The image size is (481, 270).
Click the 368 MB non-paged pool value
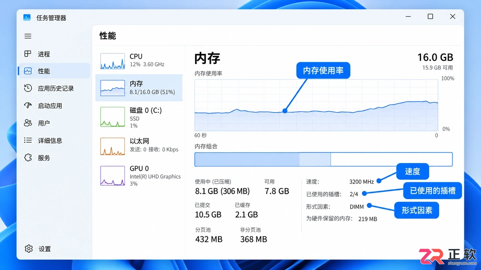click(254, 239)
